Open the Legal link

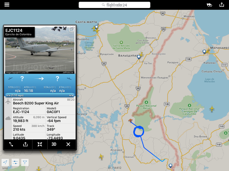click(5, 168)
